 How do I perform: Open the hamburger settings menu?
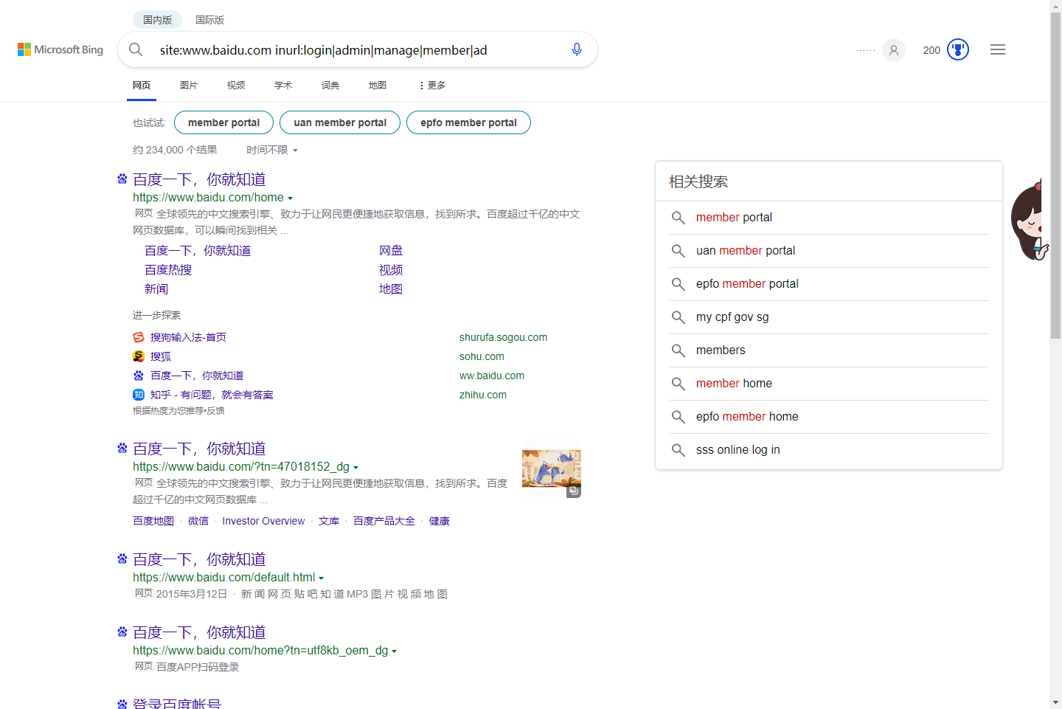(998, 49)
